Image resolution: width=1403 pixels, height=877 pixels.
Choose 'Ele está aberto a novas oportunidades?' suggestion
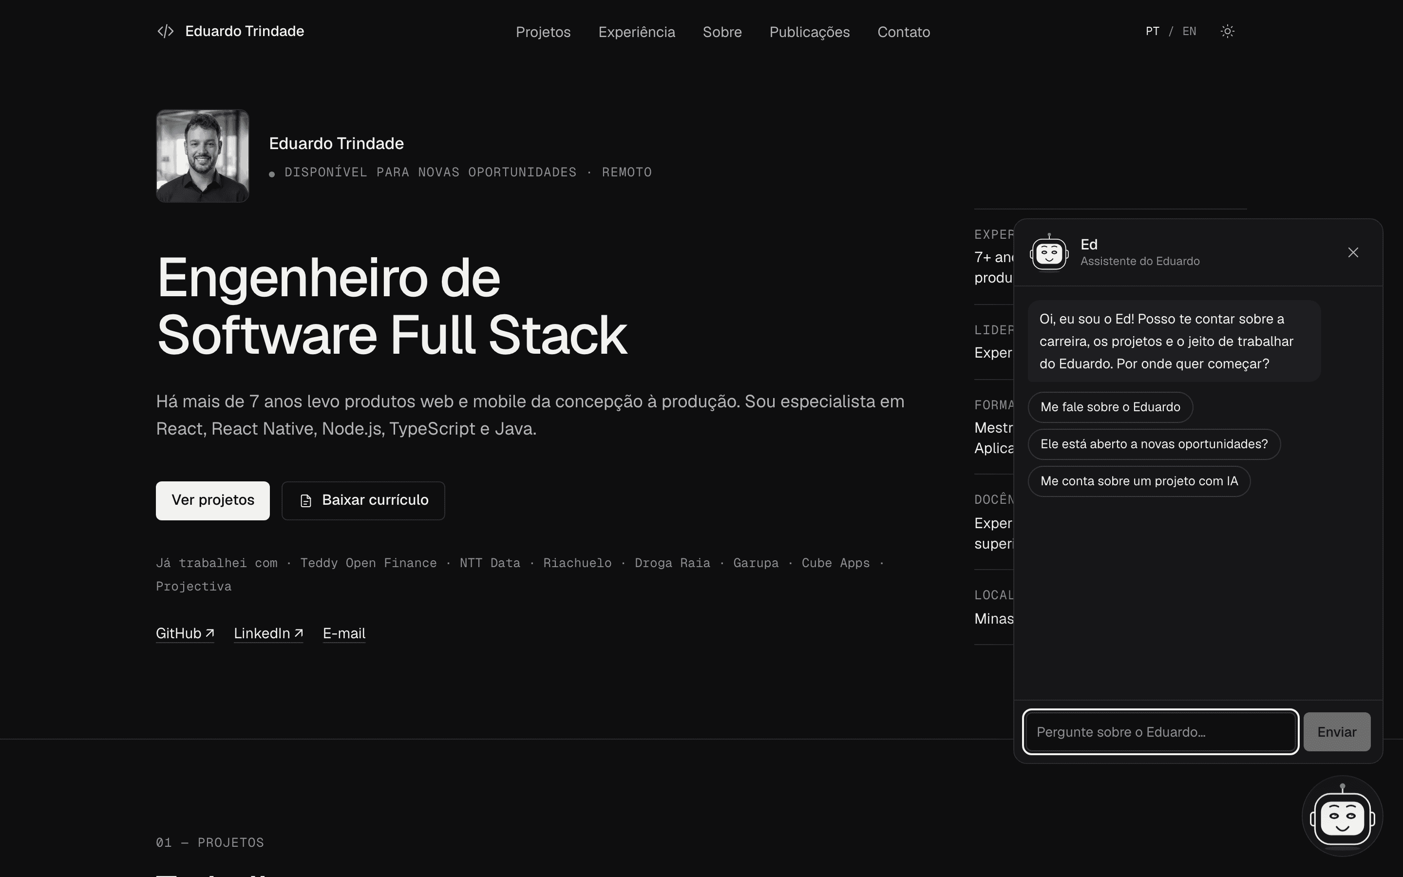1154,444
